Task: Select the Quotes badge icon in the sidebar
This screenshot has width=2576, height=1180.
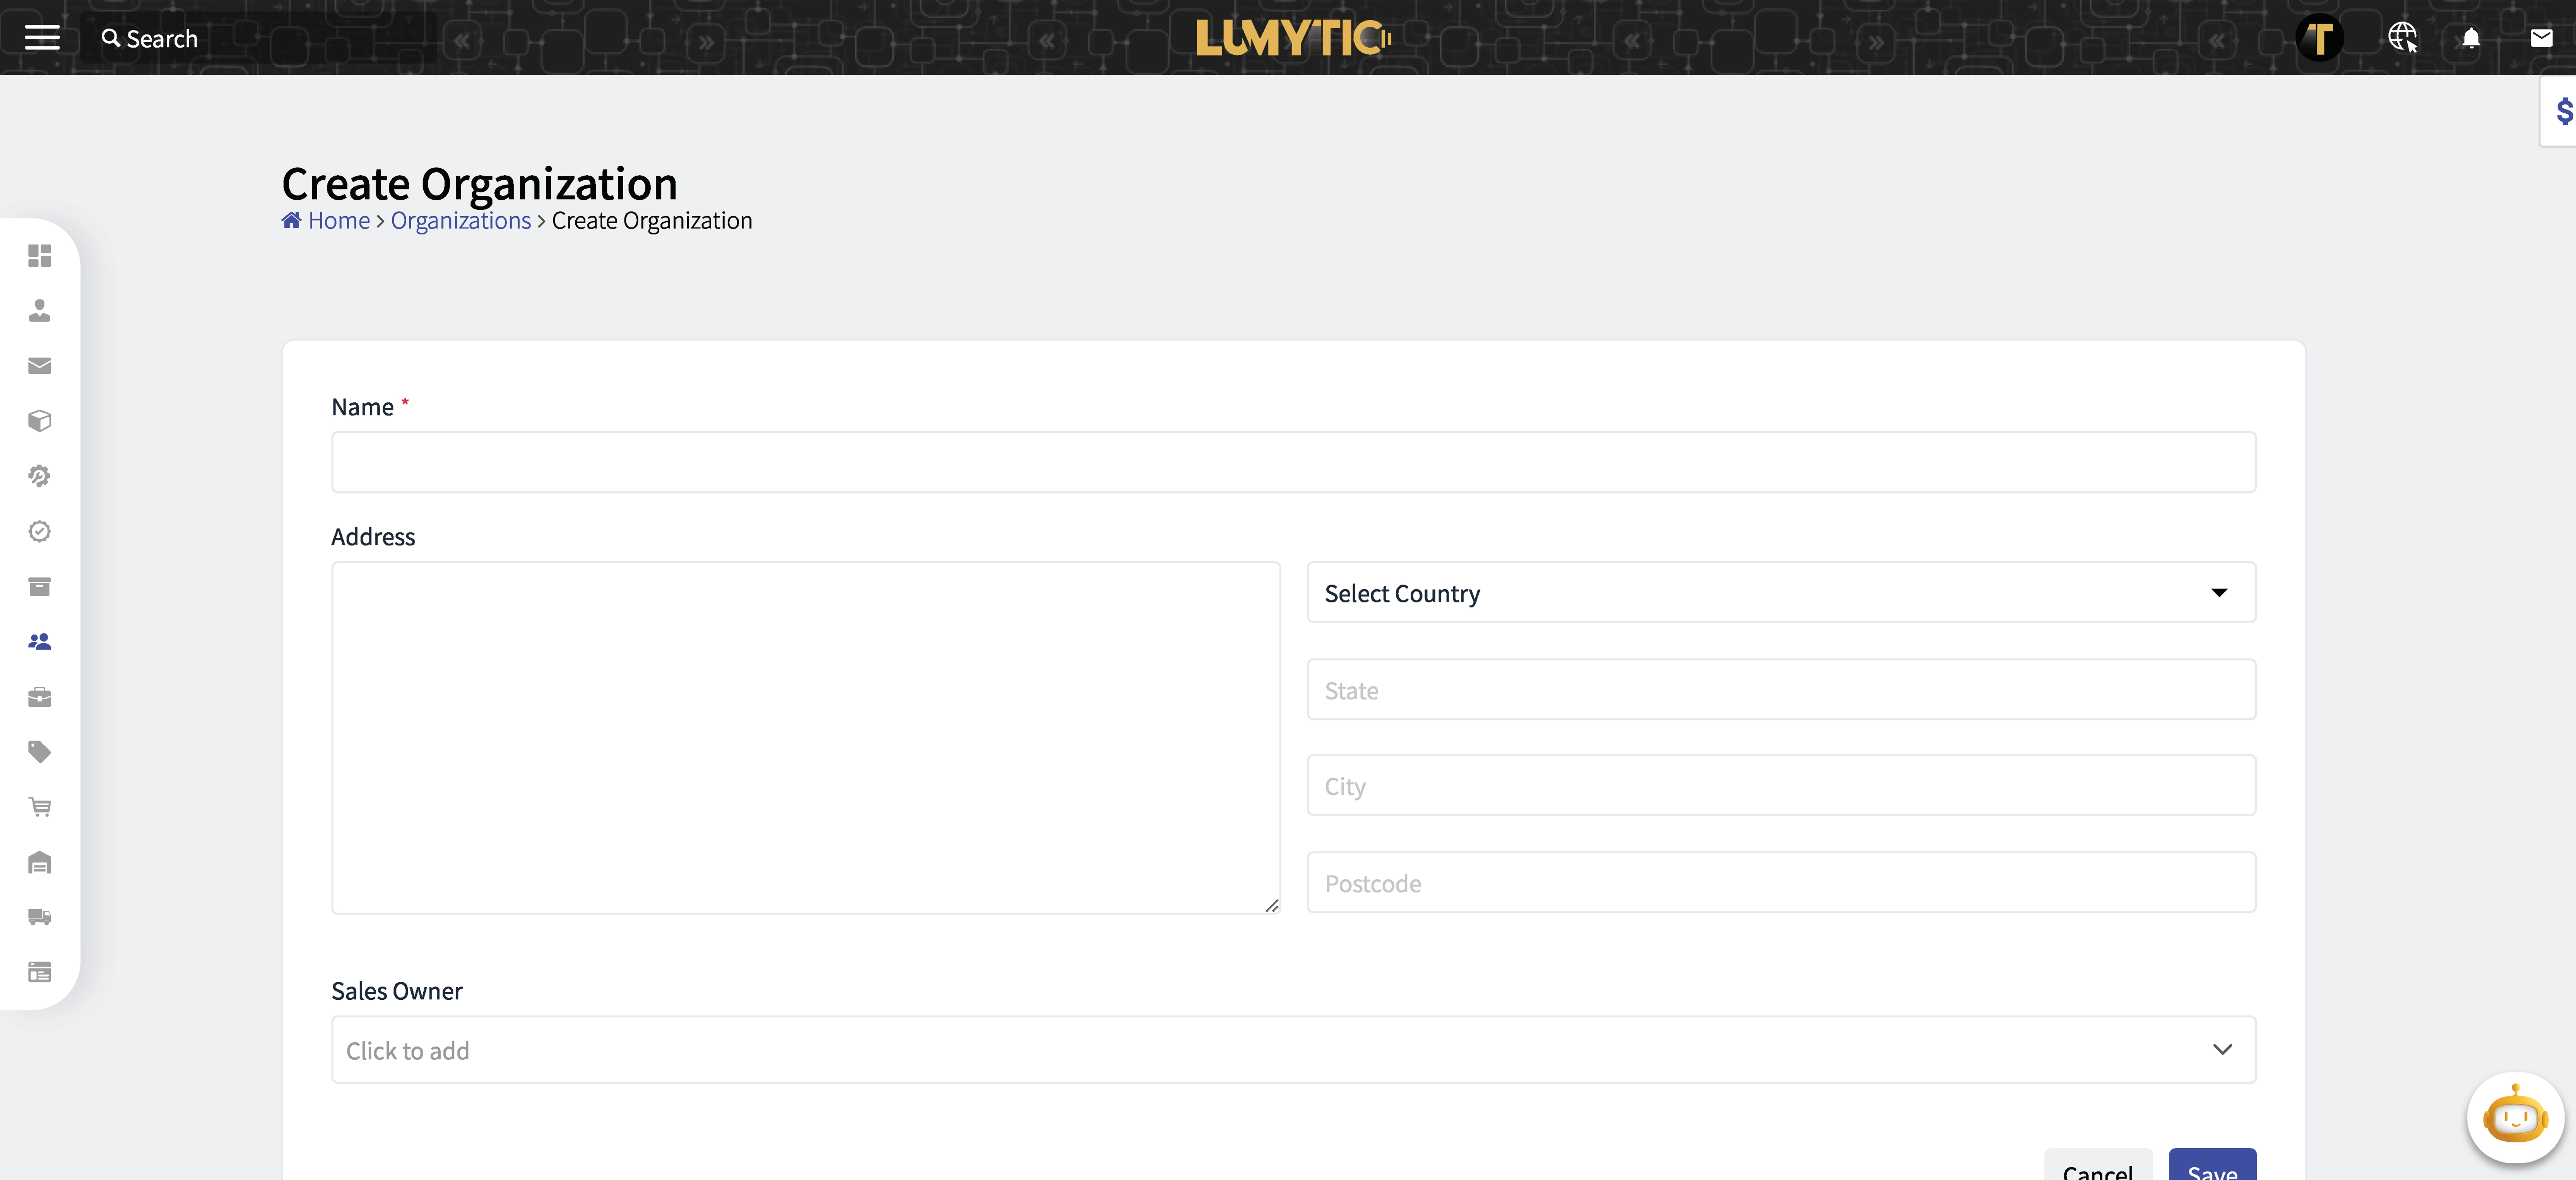Action: [40, 531]
